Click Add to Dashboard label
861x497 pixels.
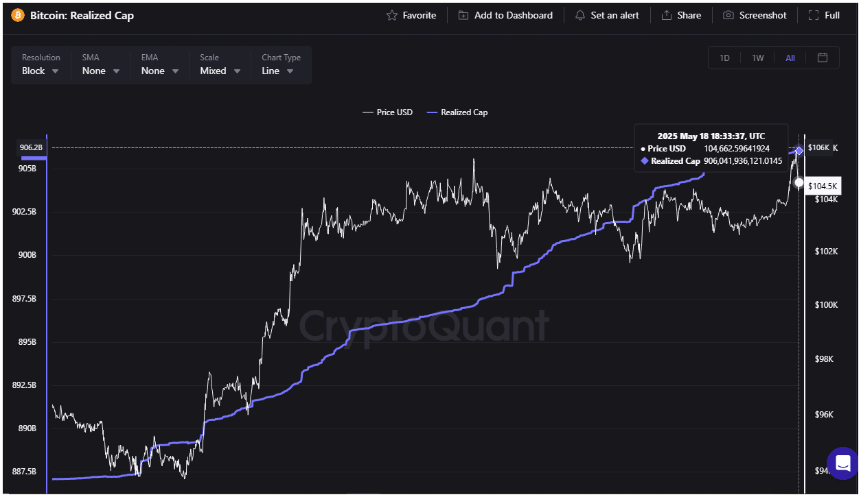click(x=514, y=15)
